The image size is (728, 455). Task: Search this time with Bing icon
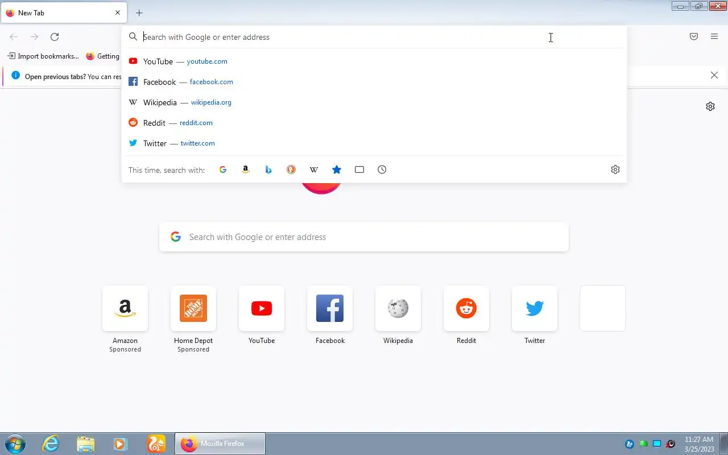pyautogui.click(x=268, y=169)
